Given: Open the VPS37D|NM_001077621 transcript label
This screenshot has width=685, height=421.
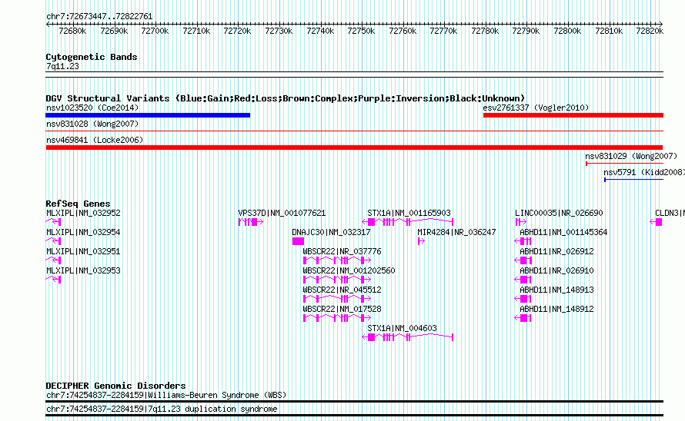Looking at the screenshot, I should [282, 214].
